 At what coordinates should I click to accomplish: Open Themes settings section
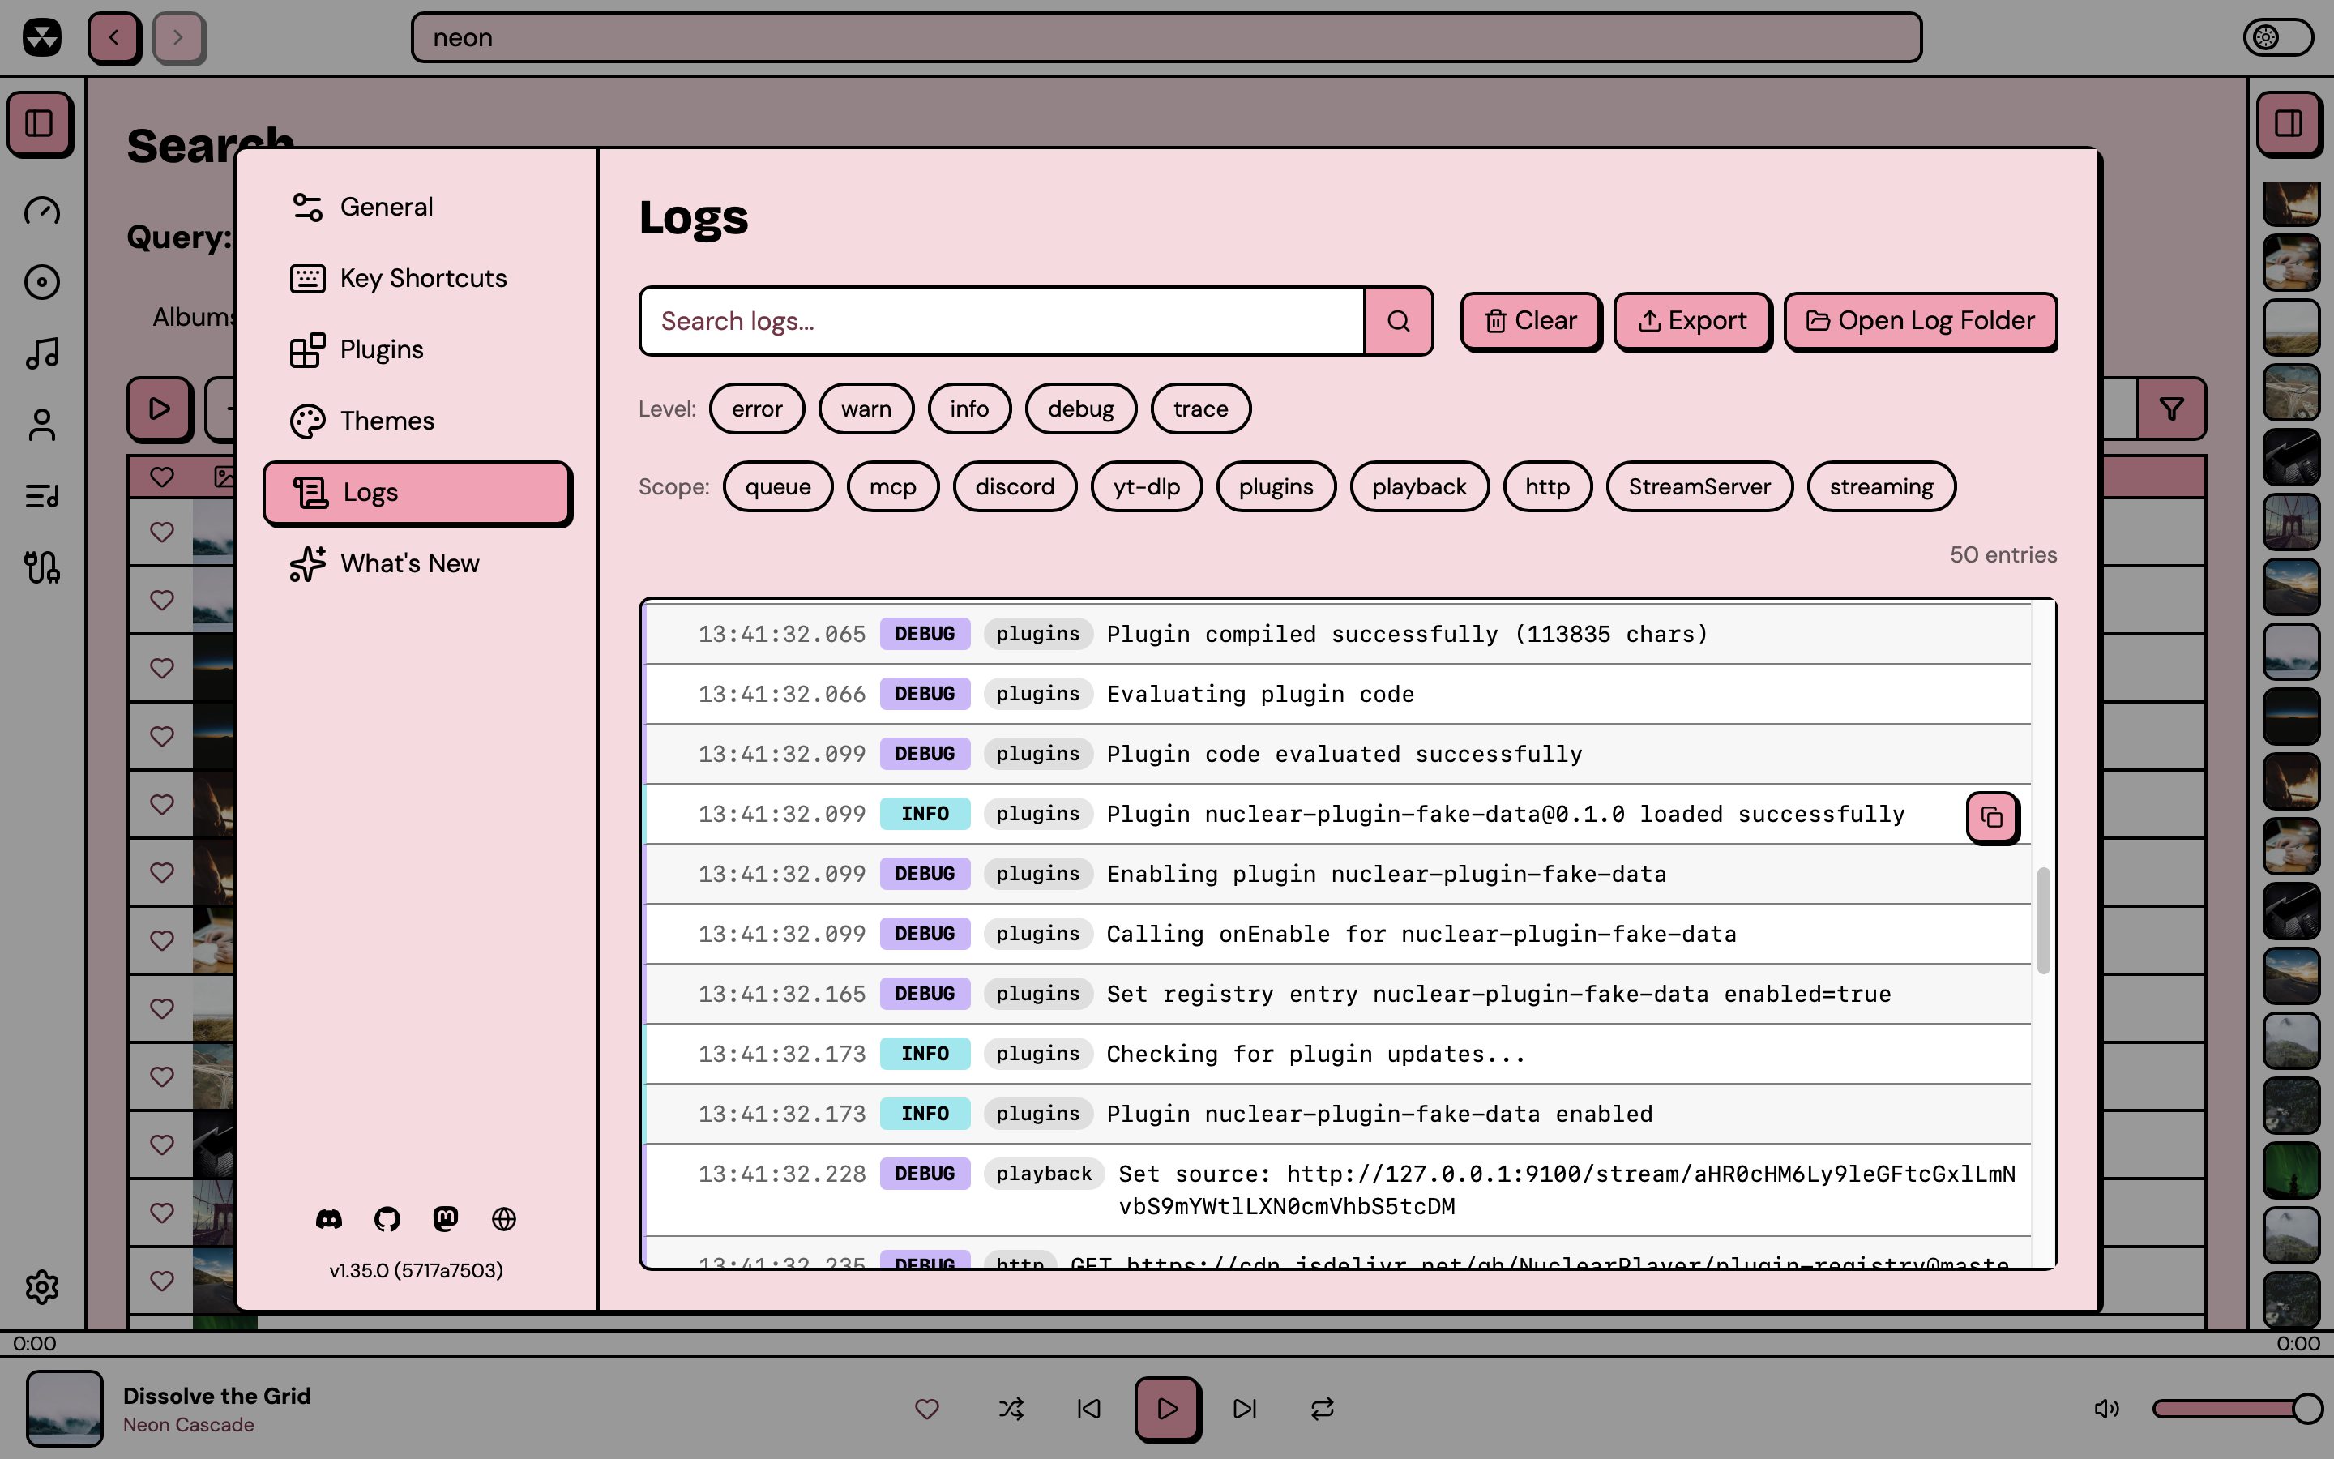click(x=417, y=421)
